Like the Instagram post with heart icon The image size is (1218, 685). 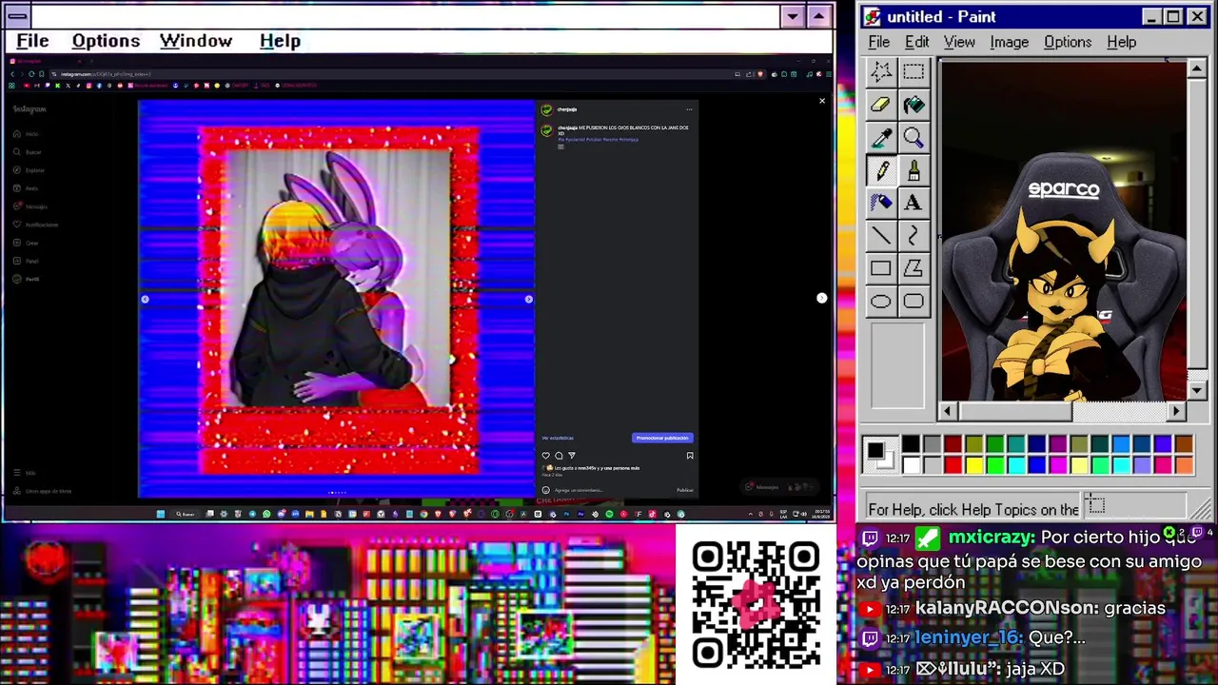(546, 456)
